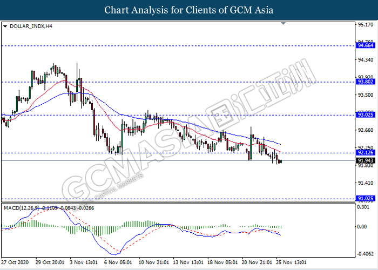Click the 92.250 value on price axis
This screenshot has width=378, height=270.
click(x=366, y=147)
